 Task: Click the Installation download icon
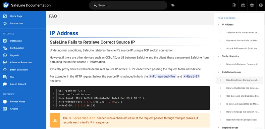pos(5,41)
